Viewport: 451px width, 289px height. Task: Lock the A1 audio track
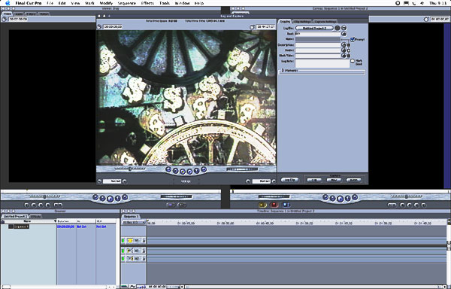click(x=144, y=251)
